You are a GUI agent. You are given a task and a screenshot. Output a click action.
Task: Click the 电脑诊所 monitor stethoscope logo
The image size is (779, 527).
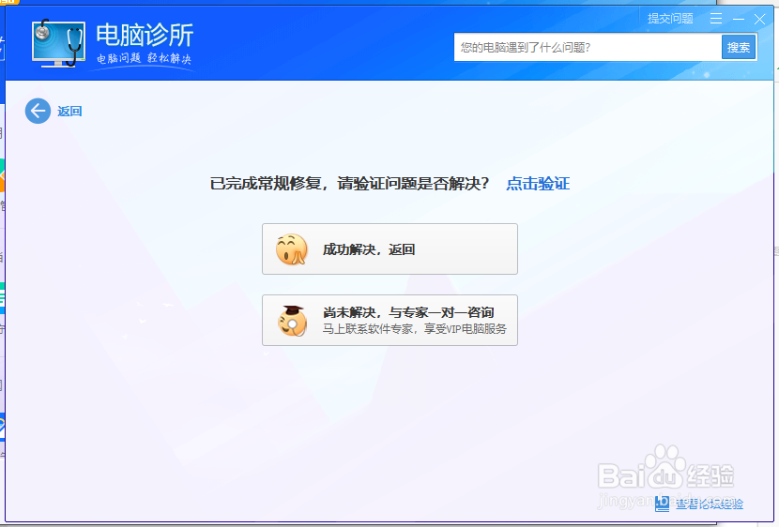pos(58,43)
